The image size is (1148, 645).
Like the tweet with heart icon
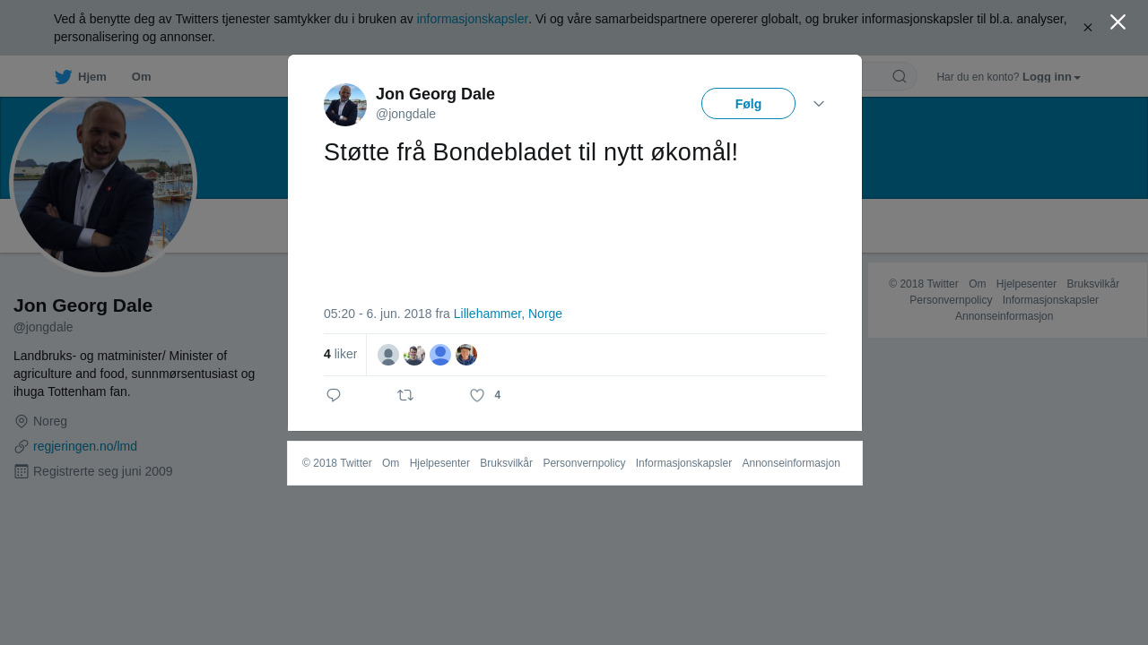coord(477,395)
